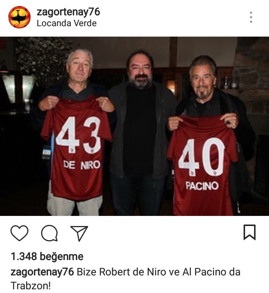Open the zagortenay76 profile avatar
This screenshot has height=293, width=269.
(x=19, y=17)
